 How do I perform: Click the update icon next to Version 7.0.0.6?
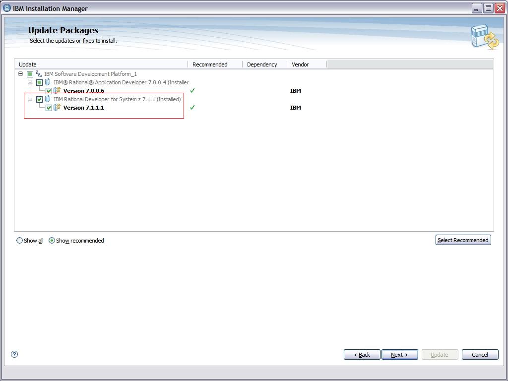coord(58,90)
